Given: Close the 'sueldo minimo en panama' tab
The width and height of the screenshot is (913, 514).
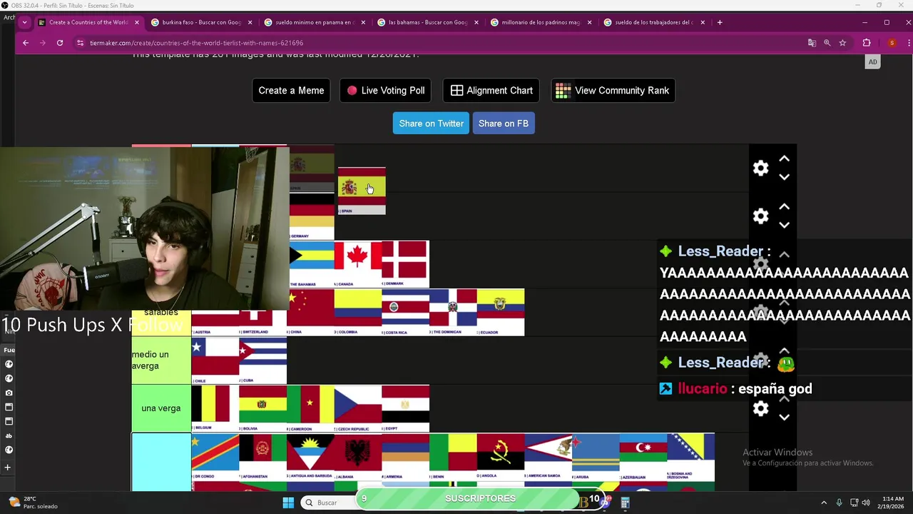Looking at the screenshot, I should [363, 22].
